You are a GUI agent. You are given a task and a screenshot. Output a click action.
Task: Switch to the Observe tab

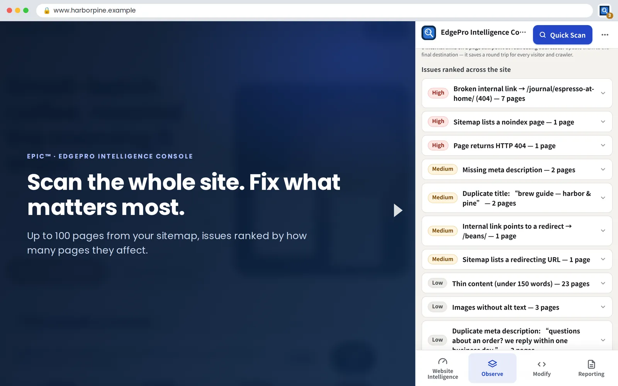pos(492,369)
